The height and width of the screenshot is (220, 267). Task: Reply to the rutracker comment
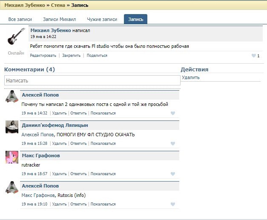tap(78, 174)
